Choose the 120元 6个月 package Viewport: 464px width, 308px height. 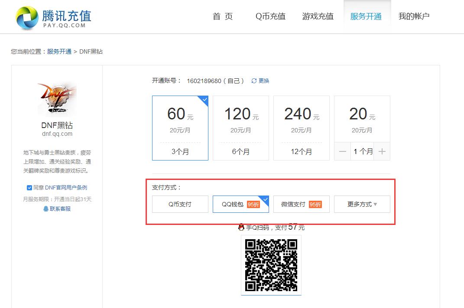click(241, 128)
